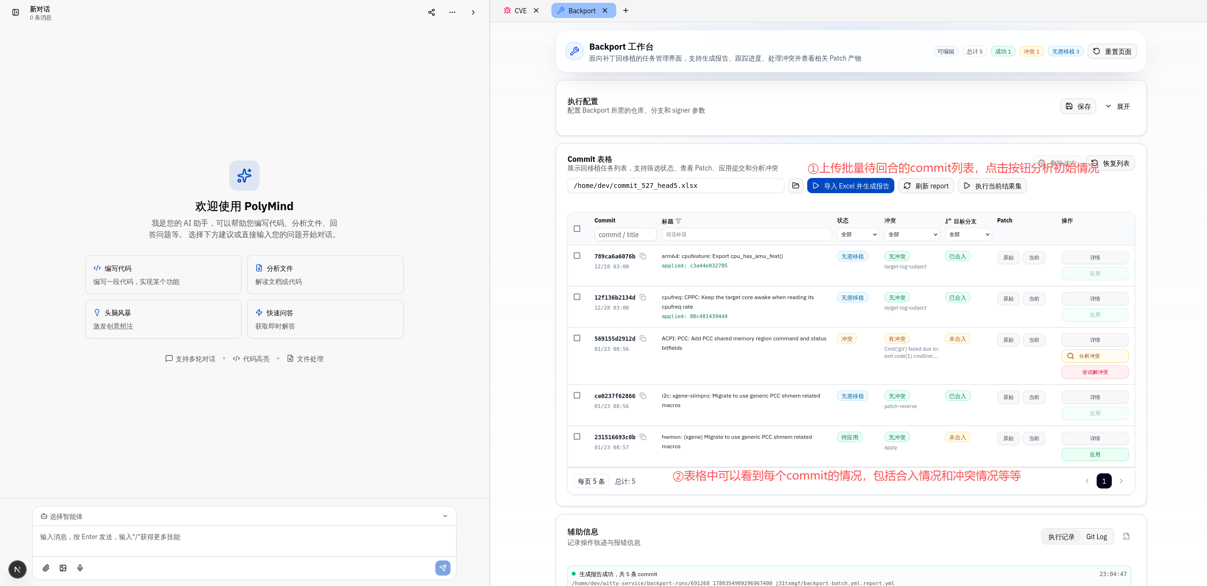Click the commit / title filter input
1207x586 pixels.
tap(625, 235)
